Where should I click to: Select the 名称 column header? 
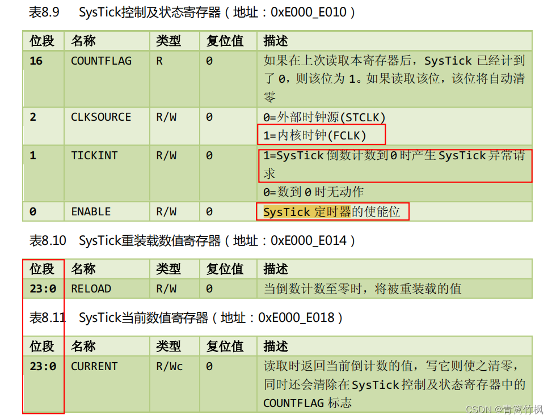(84, 40)
